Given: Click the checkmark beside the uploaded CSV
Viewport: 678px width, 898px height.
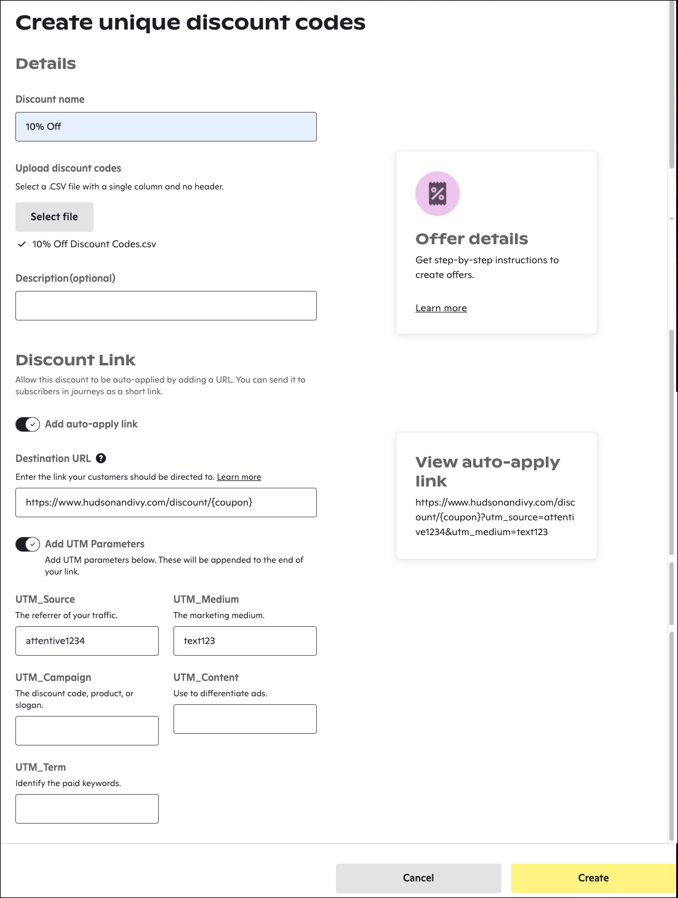Looking at the screenshot, I should coord(22,244).
